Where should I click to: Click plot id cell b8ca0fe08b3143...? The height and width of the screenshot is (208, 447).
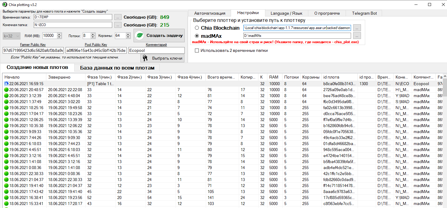pyautogui.click(x=340, y=84)
